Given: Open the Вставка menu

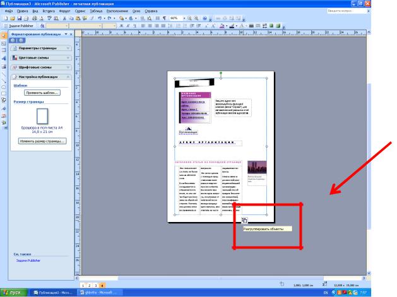Looking at the screenshot, I should pyautogui.click(x=49, y=11).
